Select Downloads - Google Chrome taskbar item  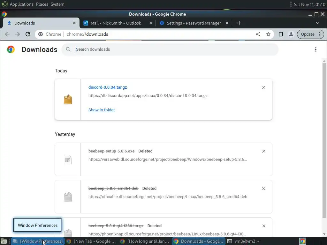(x=199, y=241)
